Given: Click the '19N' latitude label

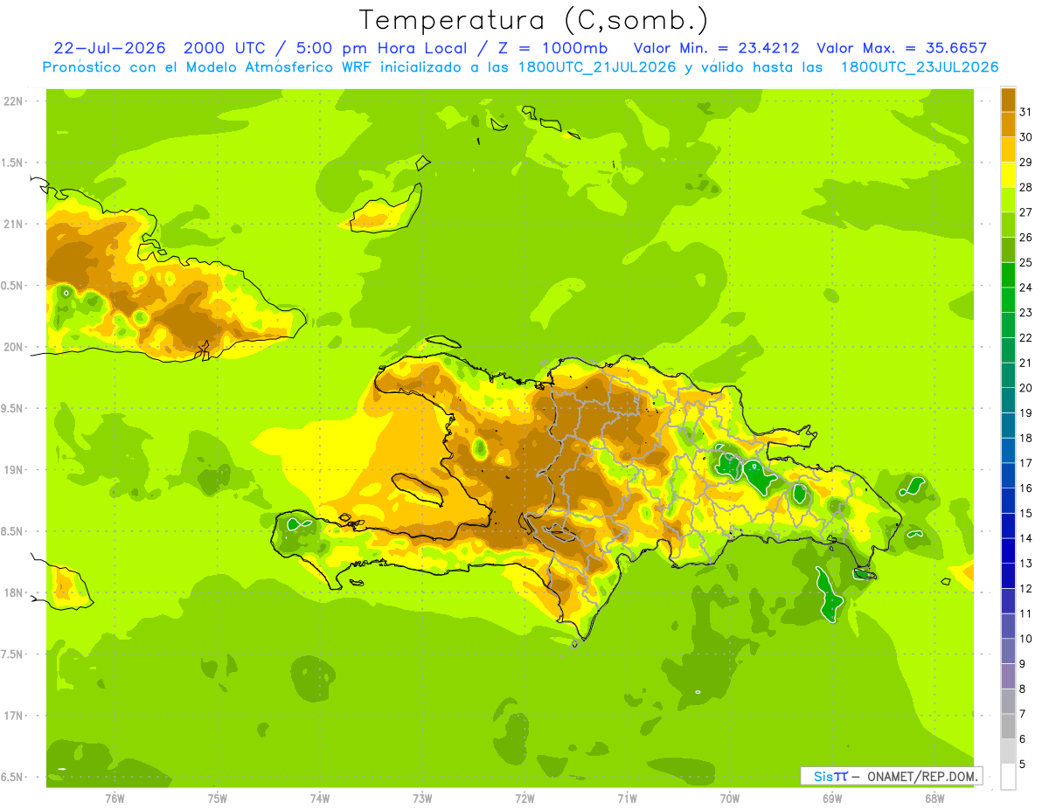Looking at the screenshot, I should tap(14, 470).
